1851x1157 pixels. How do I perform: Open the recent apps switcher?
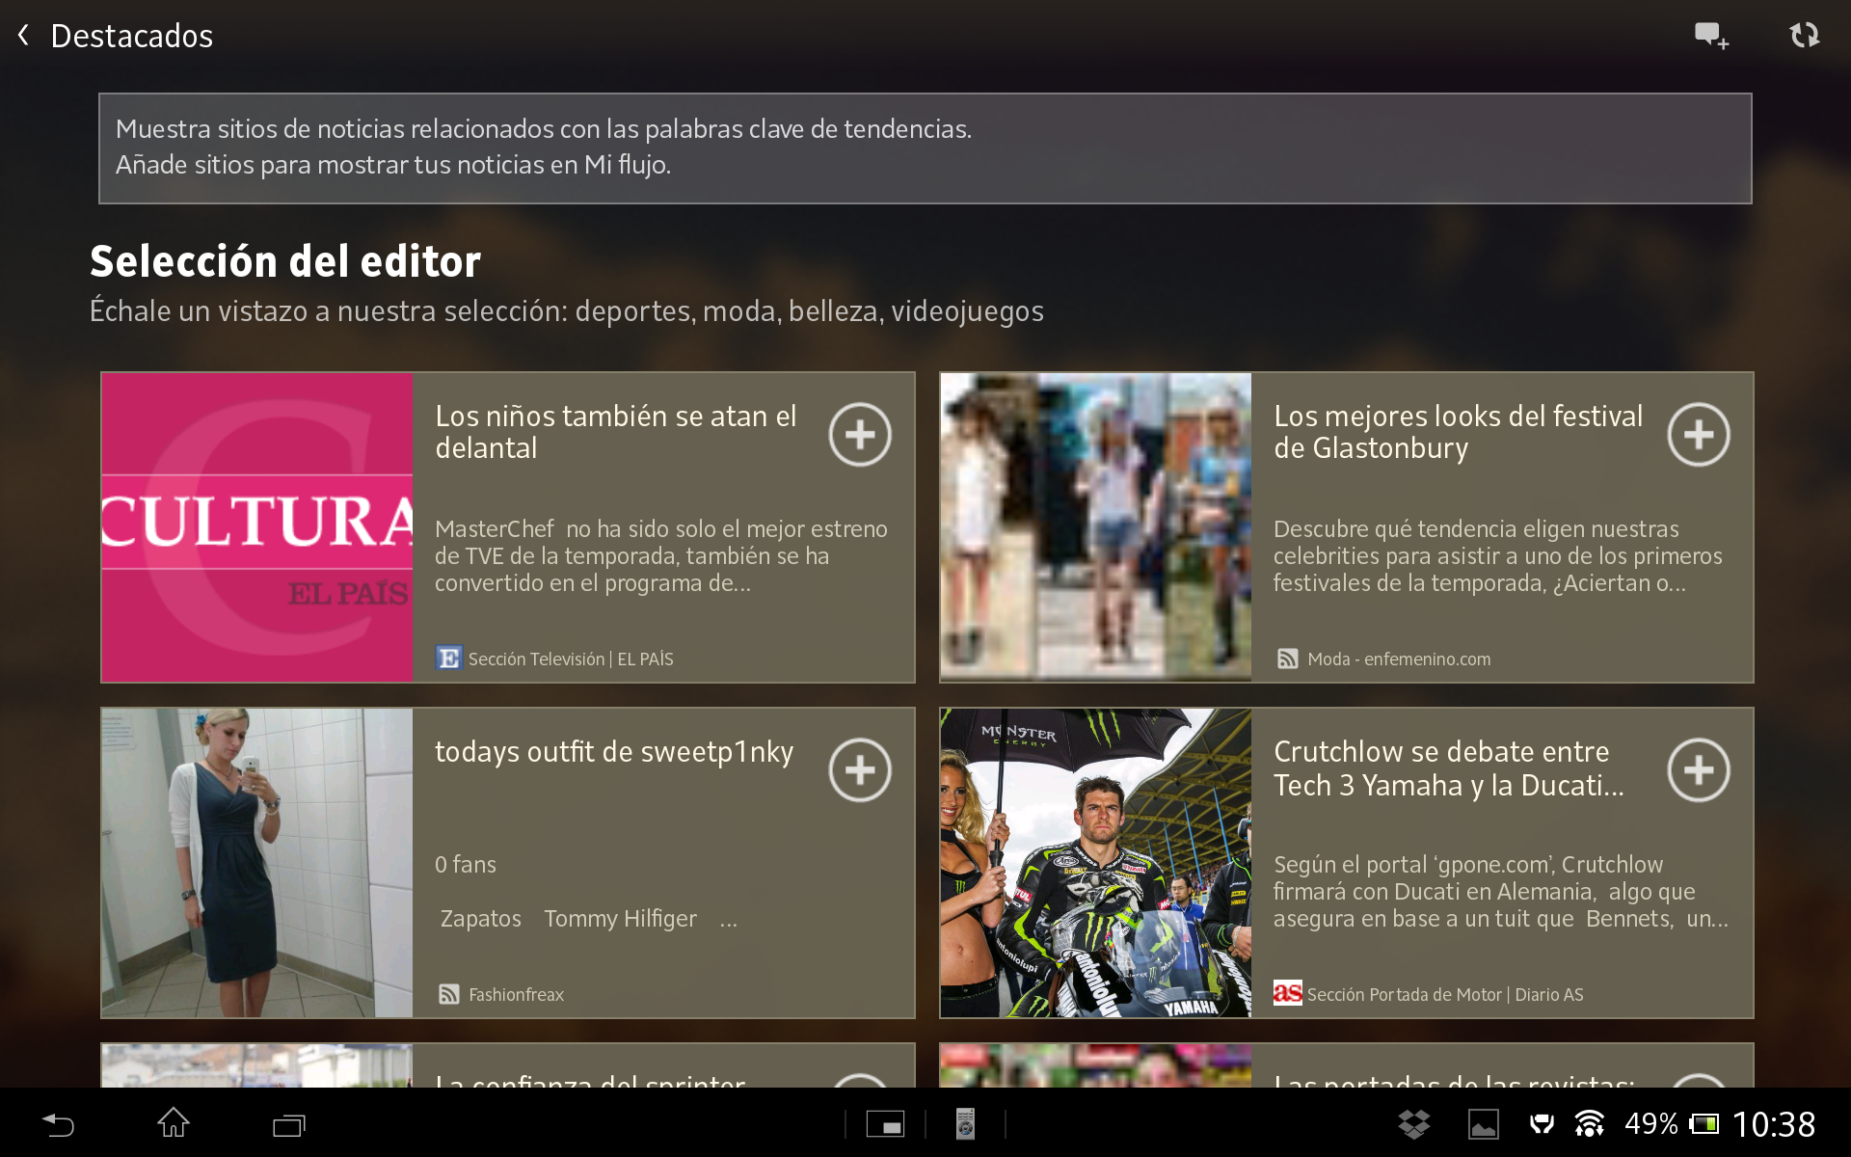pos(288,1124)
